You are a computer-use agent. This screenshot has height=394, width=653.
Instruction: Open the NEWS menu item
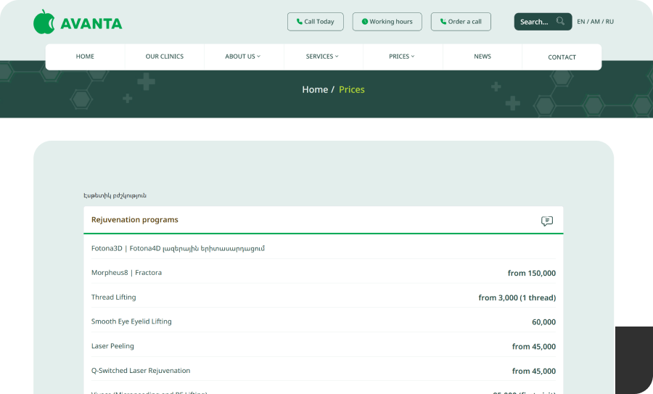point(482,57)
